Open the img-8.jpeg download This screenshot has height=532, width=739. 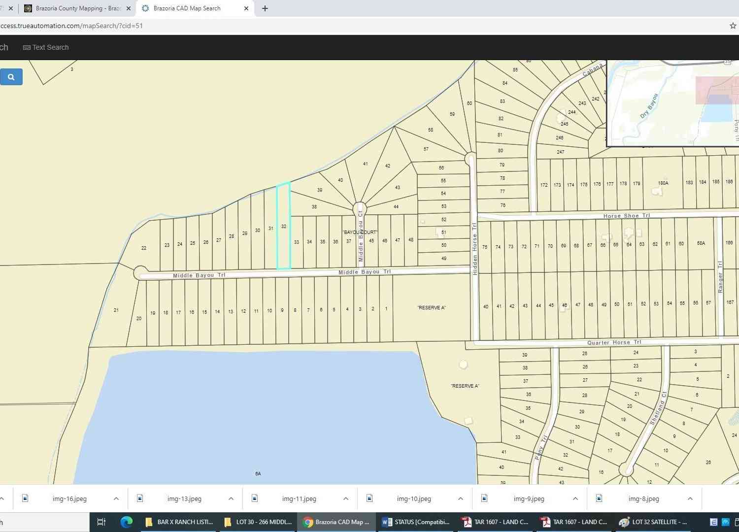(643, 499)
